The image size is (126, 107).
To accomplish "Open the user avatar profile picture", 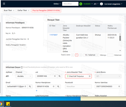I will tap(101, 4).
